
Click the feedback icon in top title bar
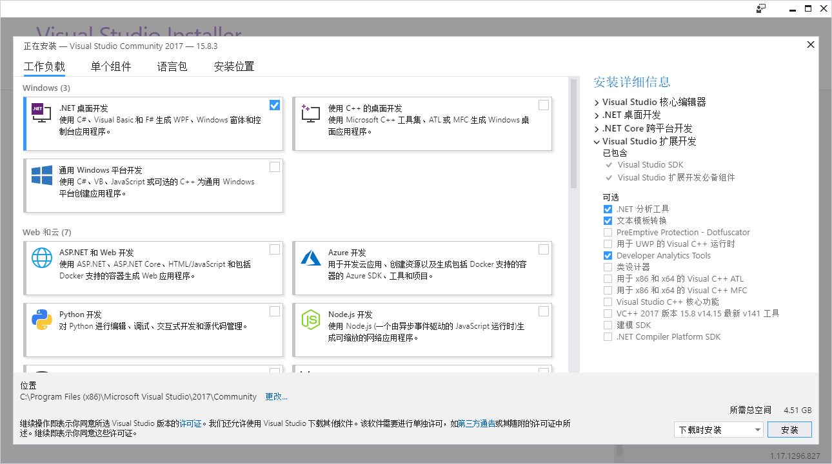[761, 8]
